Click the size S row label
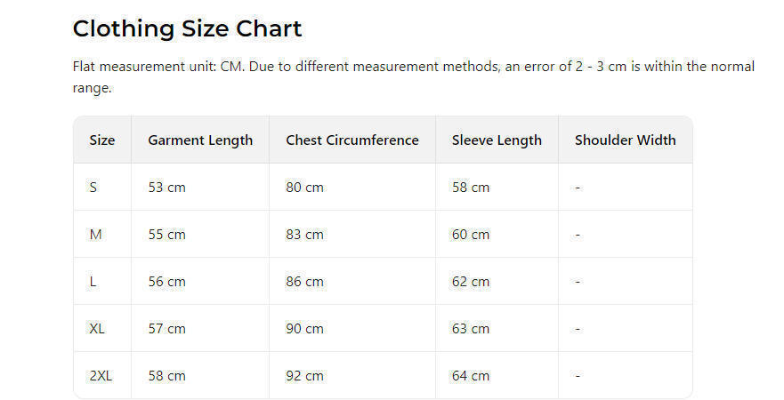784x400 pixels. click(93, 188)
